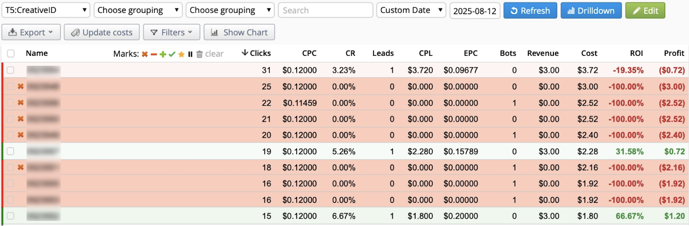Focus the Search input field
The image size is (689, 226).
click(325, 10)
